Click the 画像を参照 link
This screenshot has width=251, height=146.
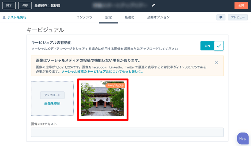coord(52,103)
